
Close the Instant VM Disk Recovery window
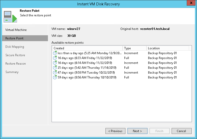pos(190,4)
